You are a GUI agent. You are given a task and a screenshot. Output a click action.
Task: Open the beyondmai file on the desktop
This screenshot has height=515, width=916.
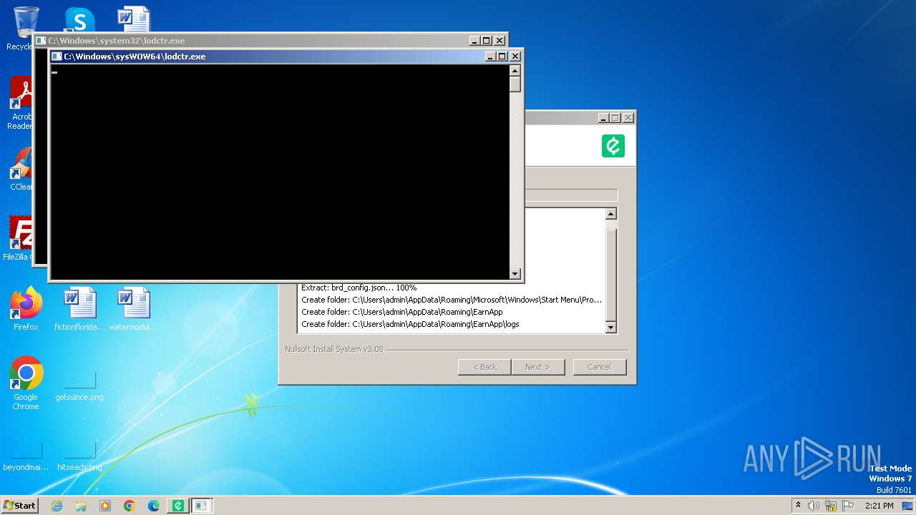[26, 457]
